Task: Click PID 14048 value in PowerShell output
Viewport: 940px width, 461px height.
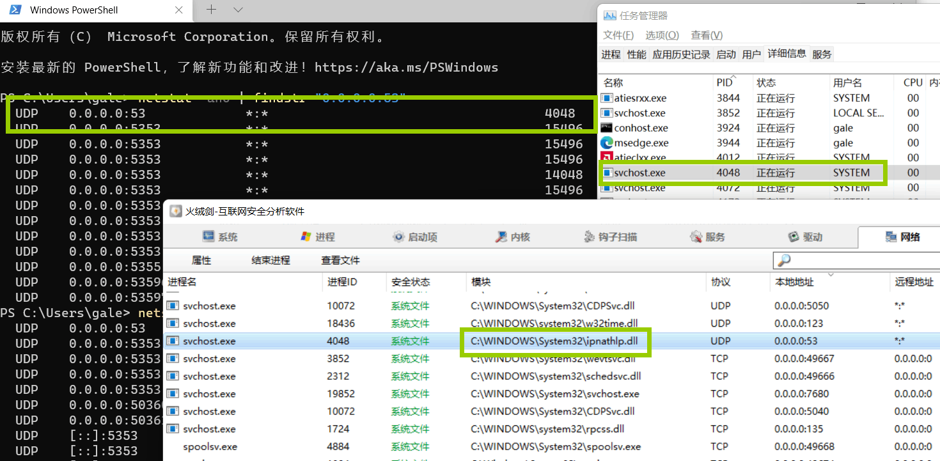Action: [563, 175]
